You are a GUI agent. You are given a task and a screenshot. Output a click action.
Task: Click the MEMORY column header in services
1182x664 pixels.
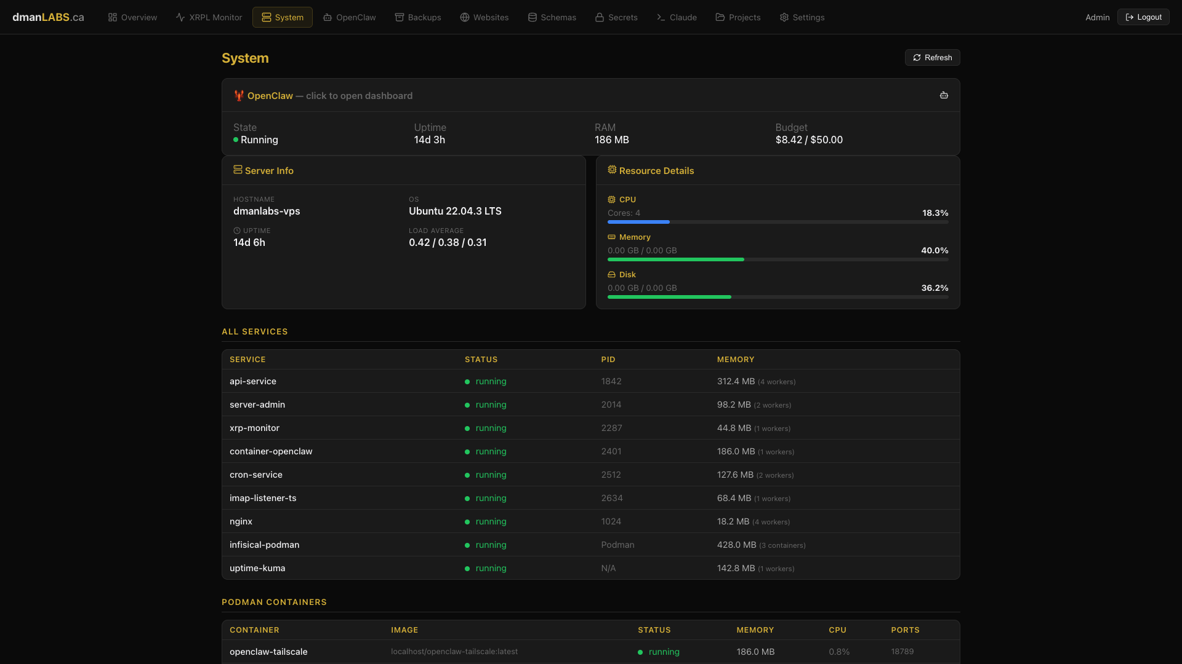735,360
